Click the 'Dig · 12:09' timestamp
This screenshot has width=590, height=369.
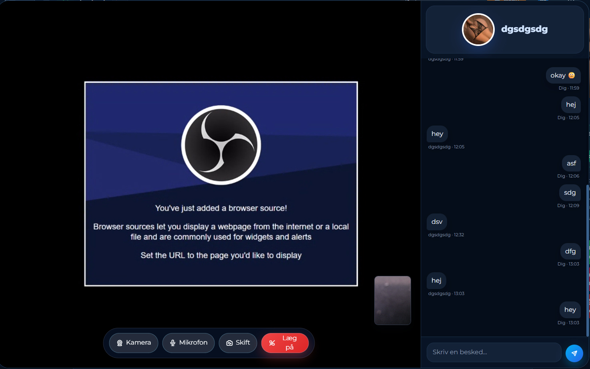point(568,206)
